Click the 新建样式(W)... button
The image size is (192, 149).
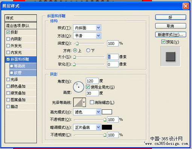[171, 35]
